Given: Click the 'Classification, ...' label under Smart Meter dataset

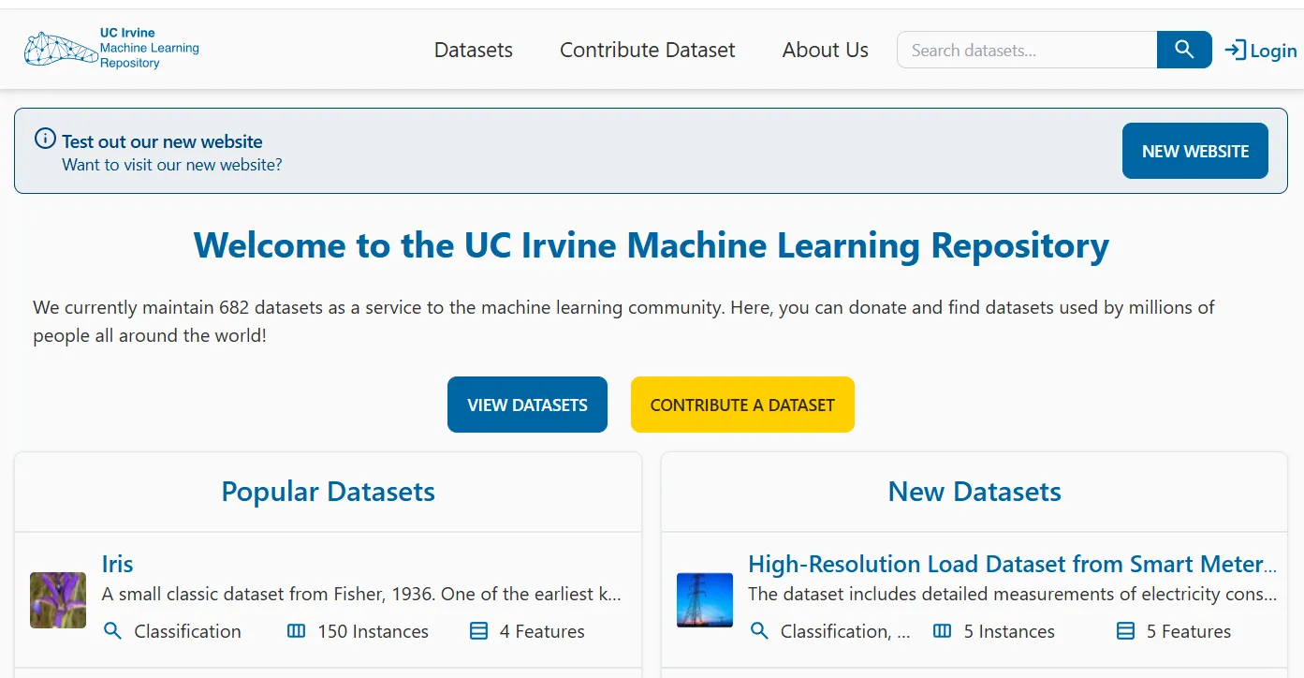Looking at the screenshot, I should [845, 631].
